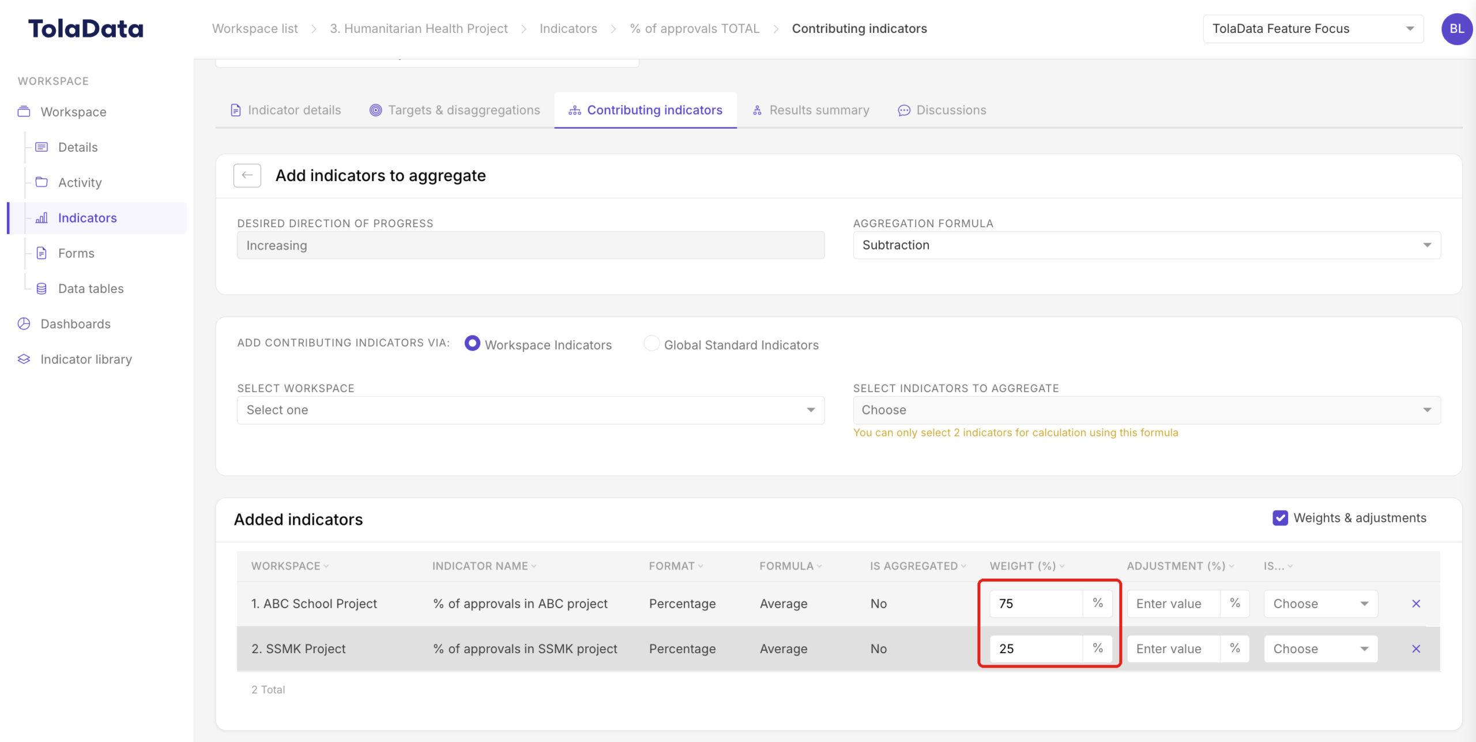1476x742 pixels.
Task: Open the Choose dropdown in SSMK Project row
Action: pos(1321,649)
